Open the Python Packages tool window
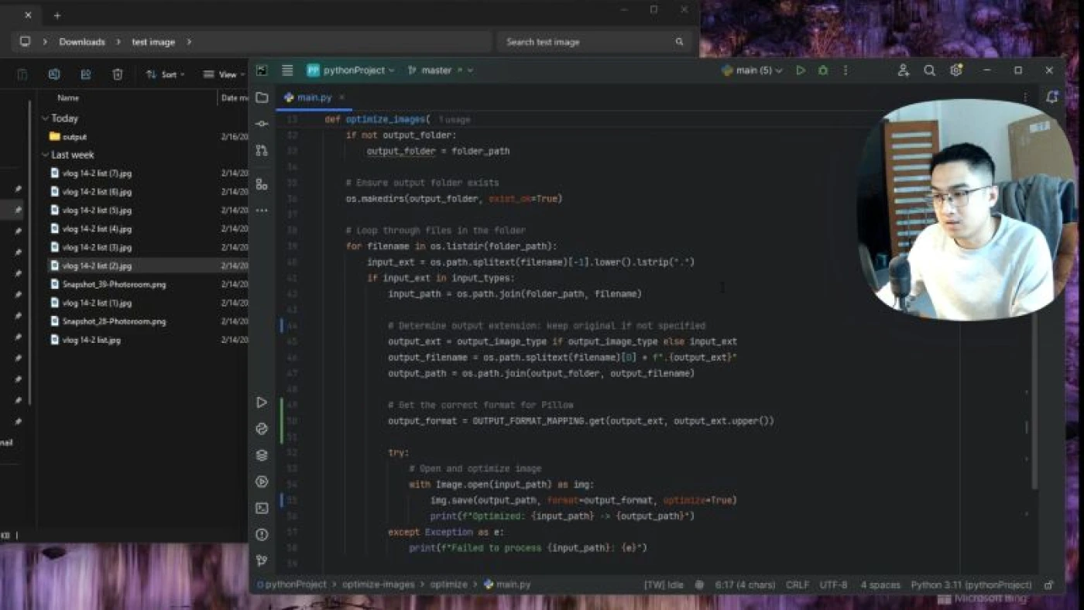The image size is (1084, 610). point(262,455)
